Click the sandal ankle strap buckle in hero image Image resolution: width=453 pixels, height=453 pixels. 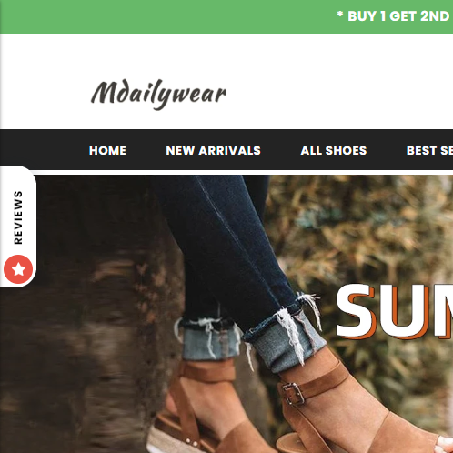(x=293, y=393)
